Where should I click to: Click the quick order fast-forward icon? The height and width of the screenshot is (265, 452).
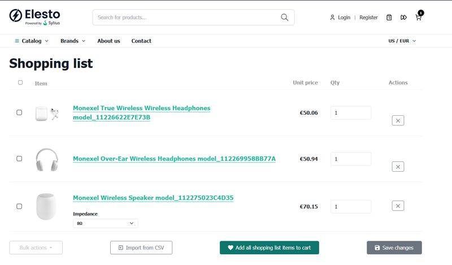coord(403,18)
